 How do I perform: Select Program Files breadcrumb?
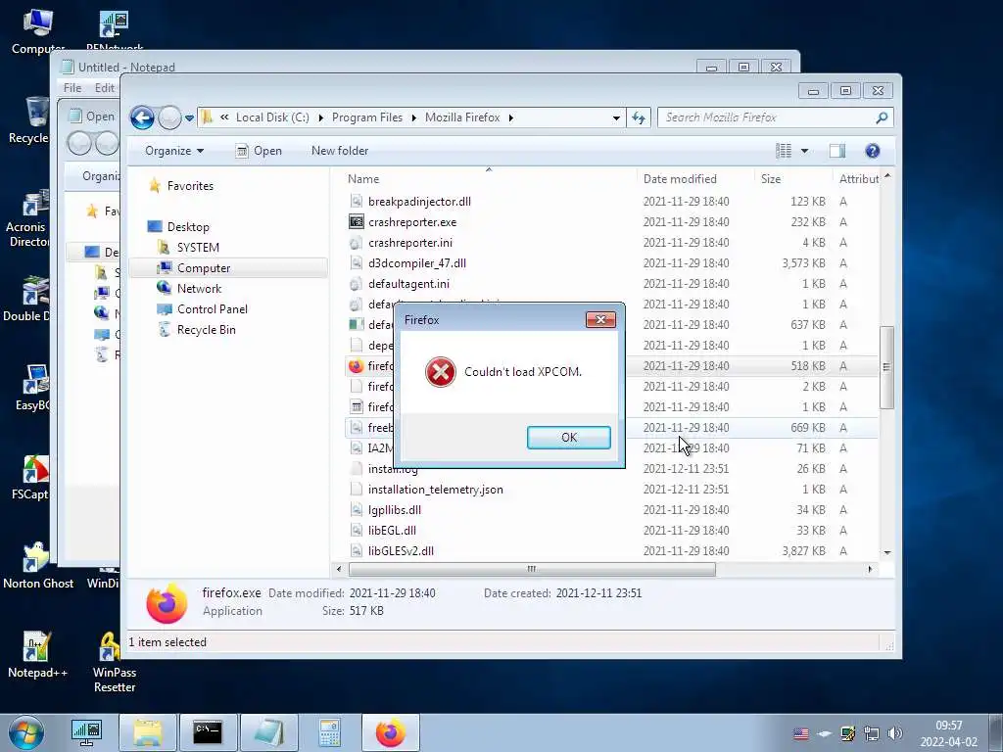tap(367, 117)
